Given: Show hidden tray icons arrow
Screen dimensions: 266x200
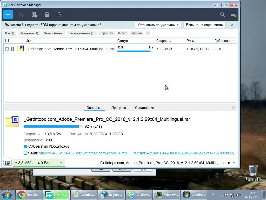Looking at the screenshot, I should tap(220, 195).
